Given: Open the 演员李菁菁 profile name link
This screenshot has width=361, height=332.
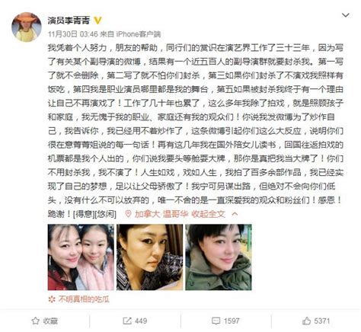Looking at the screenshot, I should [x=69, y=21].
